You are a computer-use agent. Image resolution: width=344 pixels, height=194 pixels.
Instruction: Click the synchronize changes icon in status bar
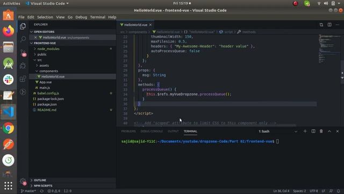click(42, 191)
